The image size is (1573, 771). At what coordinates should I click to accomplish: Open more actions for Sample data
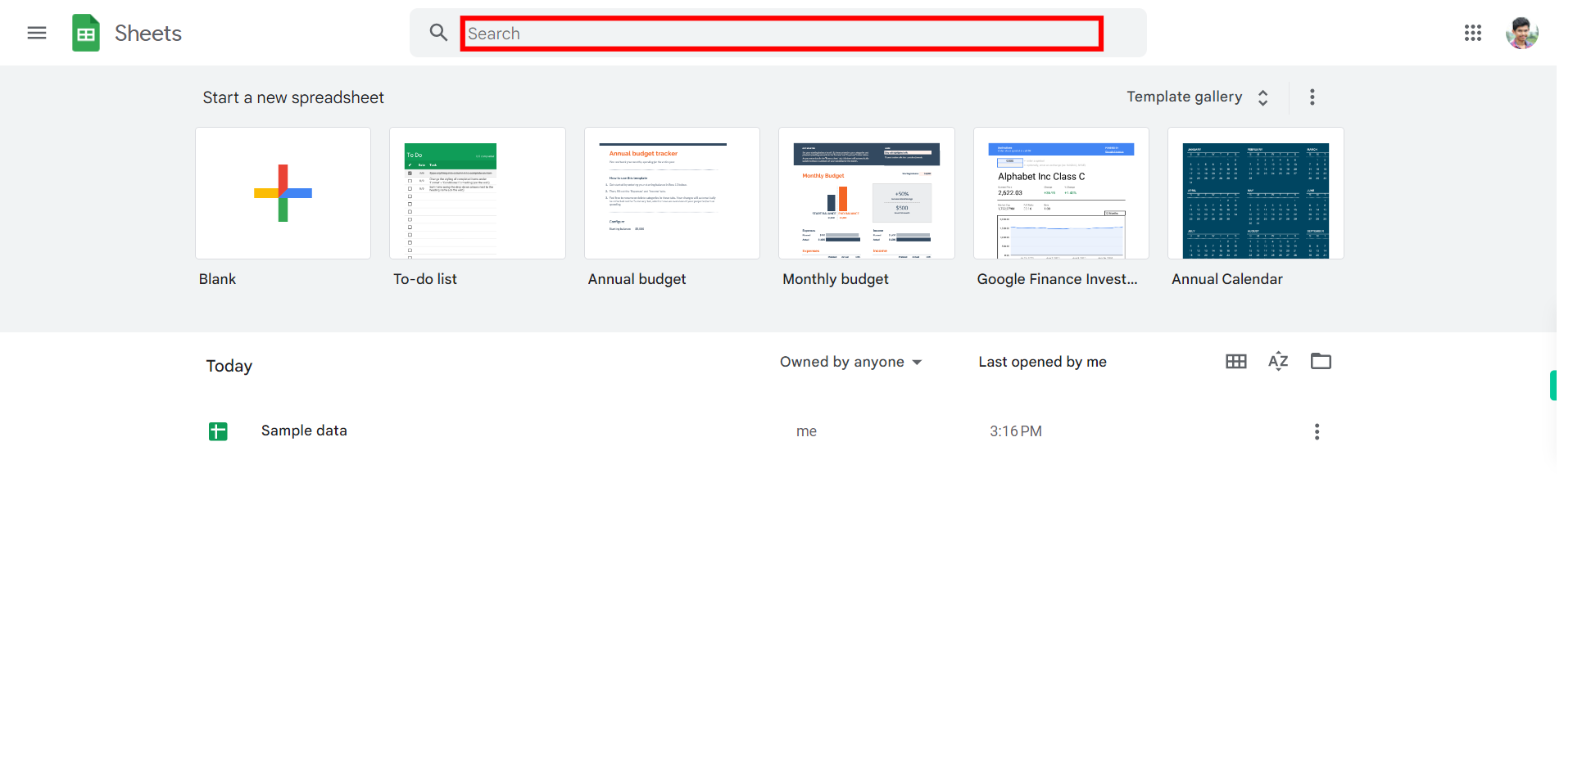(1317, 431)
